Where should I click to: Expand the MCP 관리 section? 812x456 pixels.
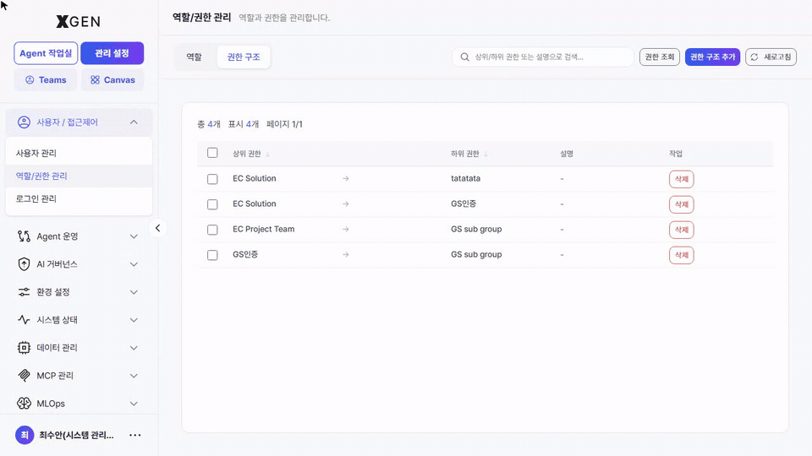pyautogui.click(x=134, y=375)
